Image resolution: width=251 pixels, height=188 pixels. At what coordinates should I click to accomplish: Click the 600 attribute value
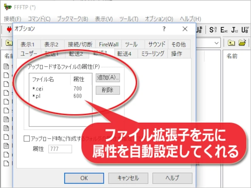[77, 96]
